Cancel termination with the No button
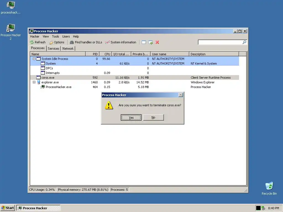 [x=153, y=117]
